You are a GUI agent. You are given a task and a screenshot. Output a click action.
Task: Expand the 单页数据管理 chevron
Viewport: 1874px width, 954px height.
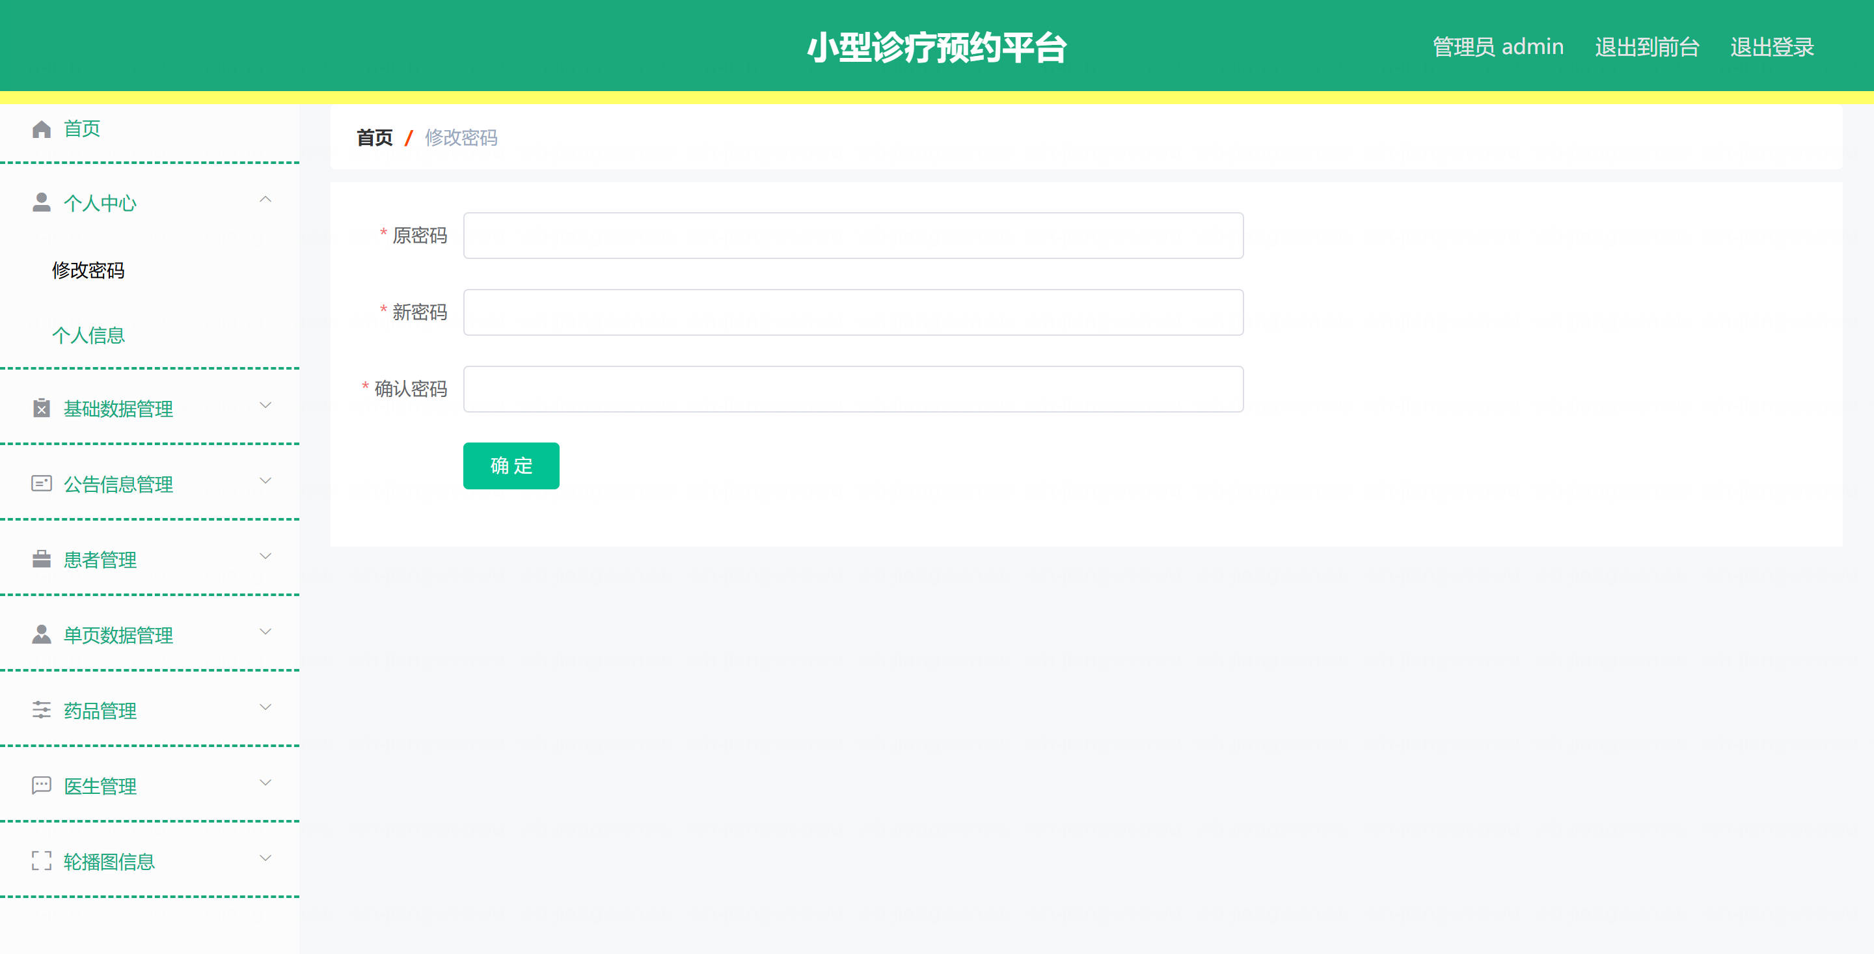coord(265,632)
